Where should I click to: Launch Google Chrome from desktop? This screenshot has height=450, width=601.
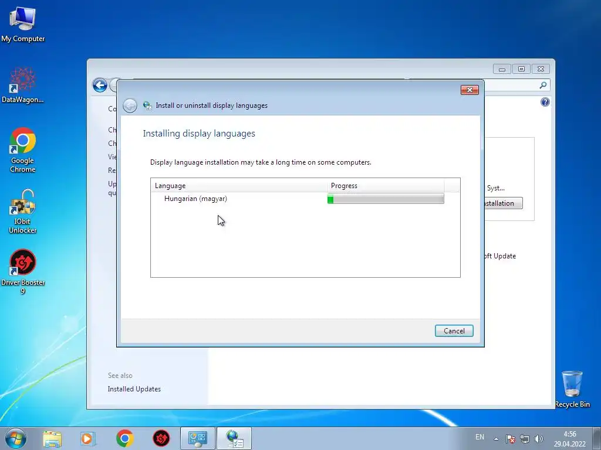[x=23, y=151]
